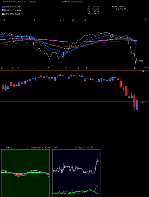This screenshot has width=149, height=197.
Task: Click the '(14 day) 51, +18, -39' ADX values
Action: (x=84, y=147)
